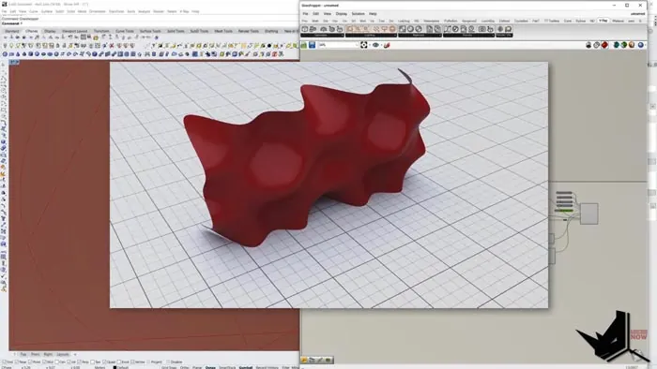This screenshot has width=657, height=369.
Task: Toggle the Mid osnap checkbox
Action: pyautogui.click(x=44, y=362)
